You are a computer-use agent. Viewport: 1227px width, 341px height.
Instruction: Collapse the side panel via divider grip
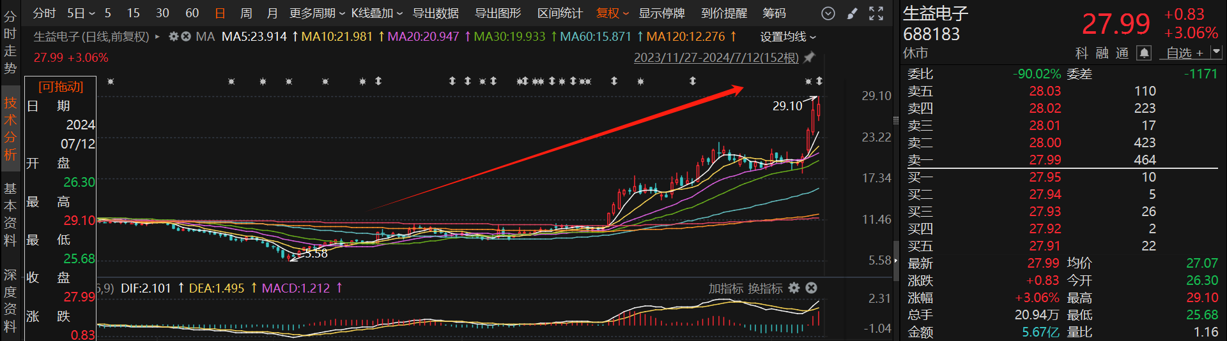896,120
